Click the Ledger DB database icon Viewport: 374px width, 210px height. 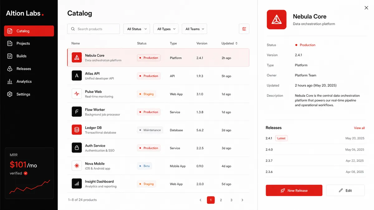point(77,130)
